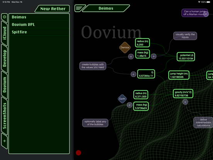213x160 pixels.
Task: Open the Spitfire aether
Action: point(39,32)
